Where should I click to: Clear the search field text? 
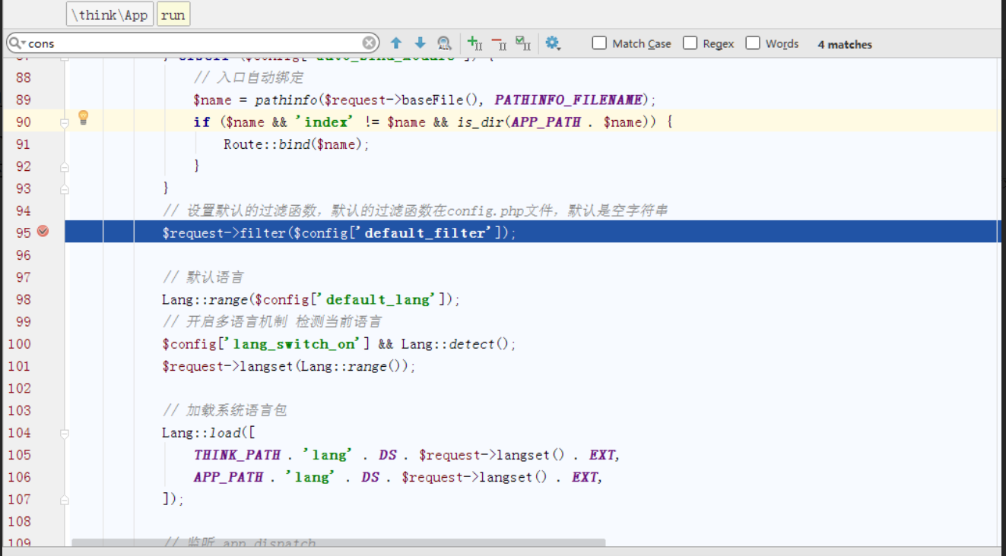click(x=370, y=43)
